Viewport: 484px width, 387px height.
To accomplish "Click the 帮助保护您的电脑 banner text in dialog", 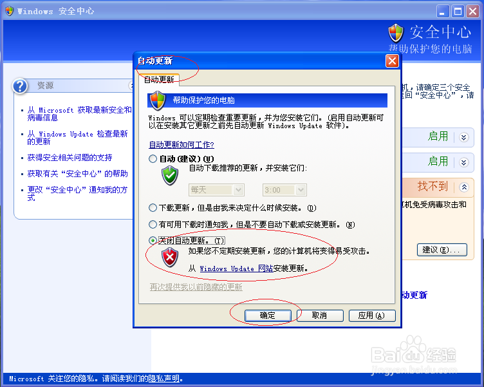I will pos(204,100).
